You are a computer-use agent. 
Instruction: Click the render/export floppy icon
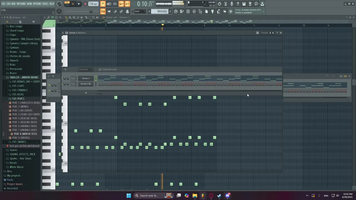tap(250, 4)
